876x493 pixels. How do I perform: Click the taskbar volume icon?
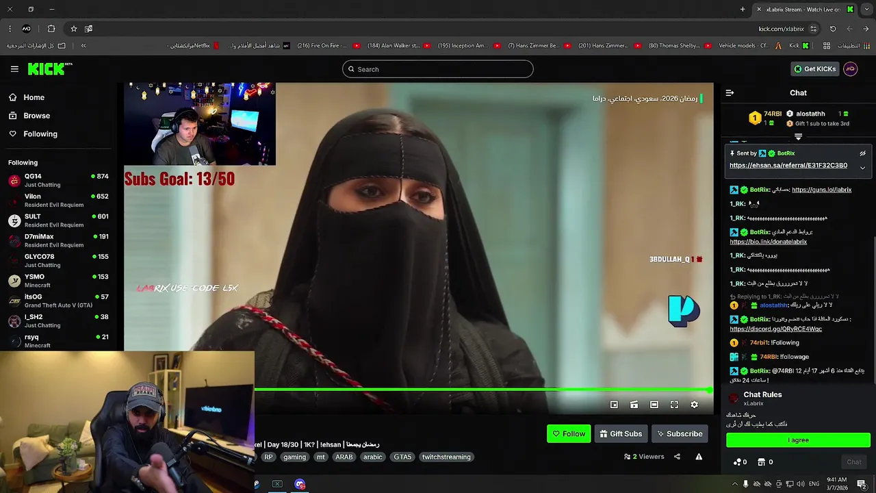pos(800,484)
